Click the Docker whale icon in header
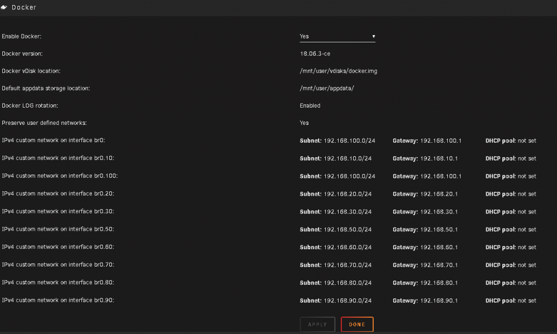The image size is (557, 334). tap(4, 7)
